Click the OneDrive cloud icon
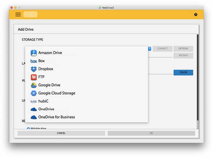This screenshot has width=212, height=157. point(34,109)
